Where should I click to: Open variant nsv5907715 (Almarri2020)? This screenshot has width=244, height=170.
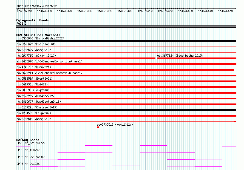point(36,56)
